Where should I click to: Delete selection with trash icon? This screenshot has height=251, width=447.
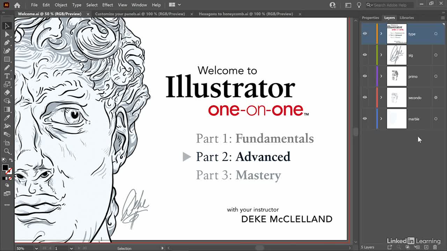point(435,247)
